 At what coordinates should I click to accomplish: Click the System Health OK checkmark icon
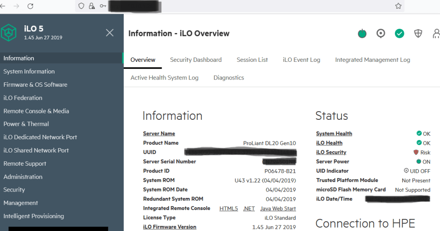[x=419, y=133]
